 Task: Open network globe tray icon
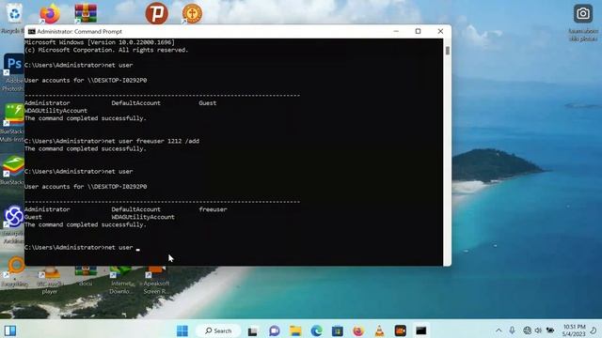pyautogui.click(x=527, y=330)
